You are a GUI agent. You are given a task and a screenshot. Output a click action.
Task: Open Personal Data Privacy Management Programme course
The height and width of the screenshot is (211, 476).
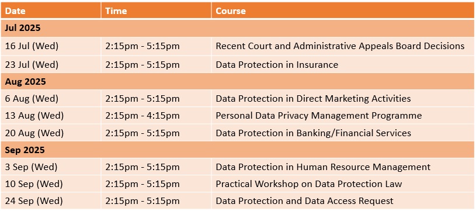(319, 116)
